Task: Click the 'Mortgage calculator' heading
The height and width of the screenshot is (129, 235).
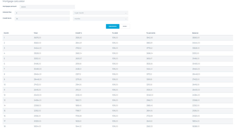Action: 14,1
